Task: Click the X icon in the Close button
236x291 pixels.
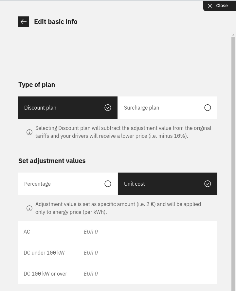Action: (210, 6)
